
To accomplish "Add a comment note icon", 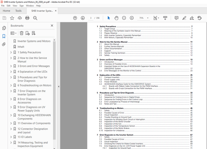I will click(176, 18).
